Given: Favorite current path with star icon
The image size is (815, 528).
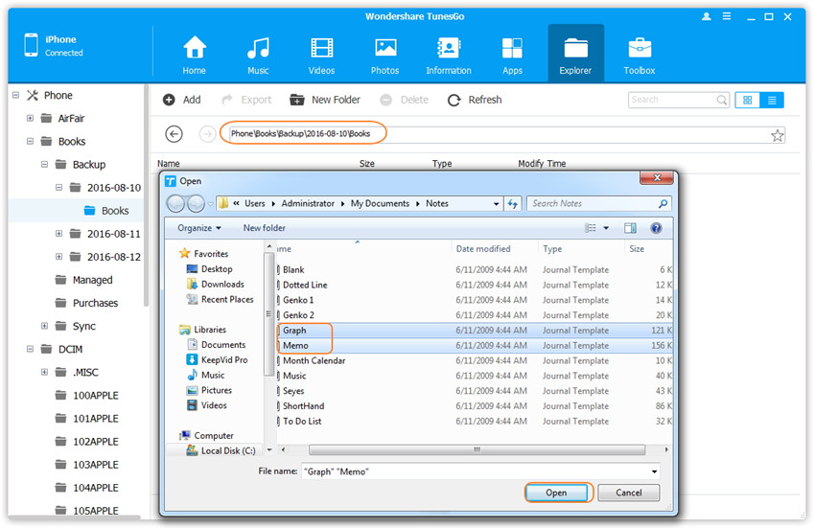Looking at the screenshot, I should [778, 135].
